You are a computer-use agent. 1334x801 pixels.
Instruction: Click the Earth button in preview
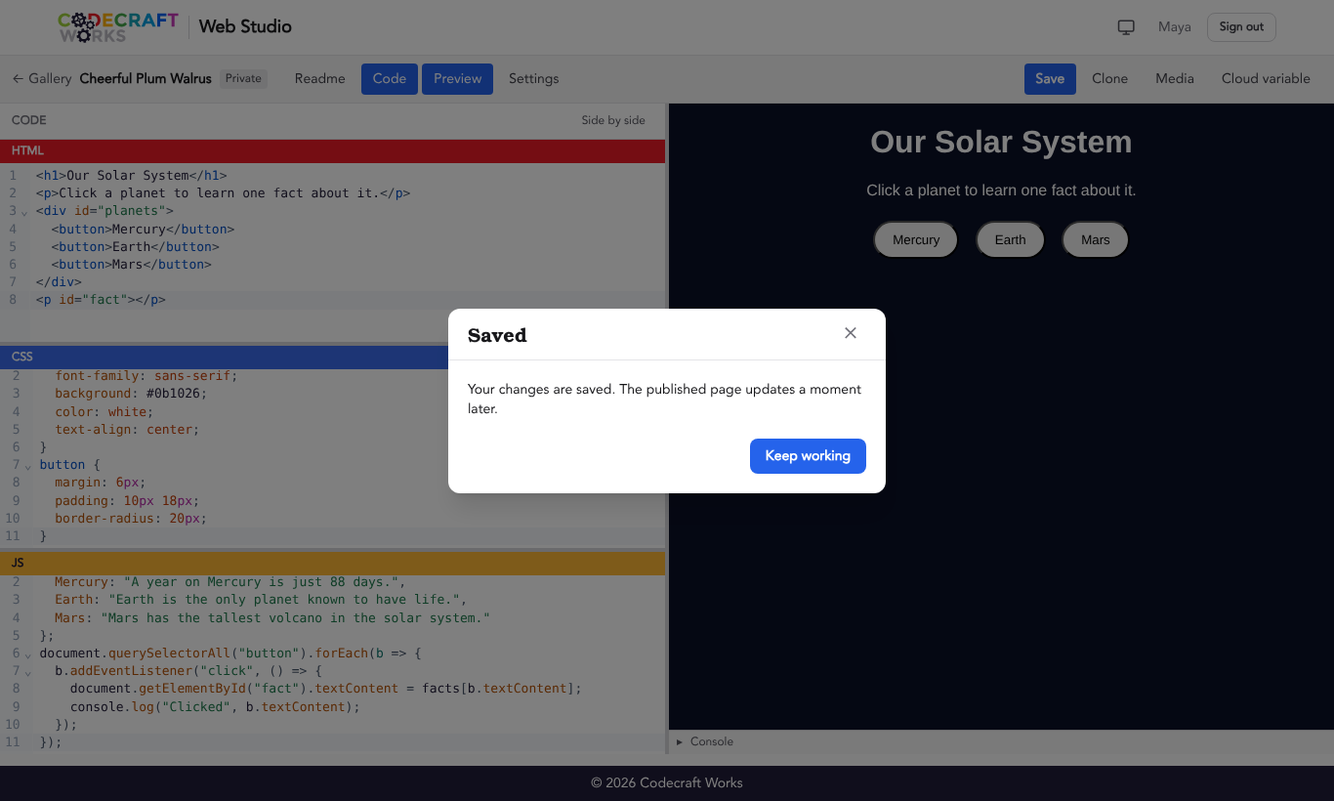pyautogui.click(x=1011, y=239)
